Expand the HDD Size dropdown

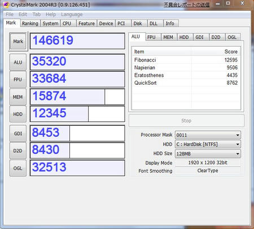tap(208, 153)
